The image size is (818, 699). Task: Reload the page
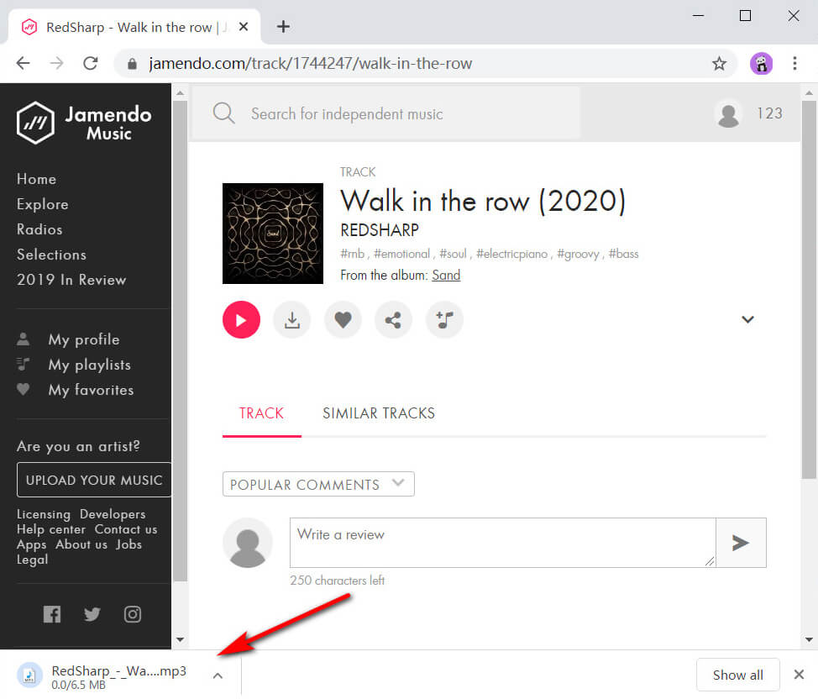pyautogui.click(x=91, y=63)
